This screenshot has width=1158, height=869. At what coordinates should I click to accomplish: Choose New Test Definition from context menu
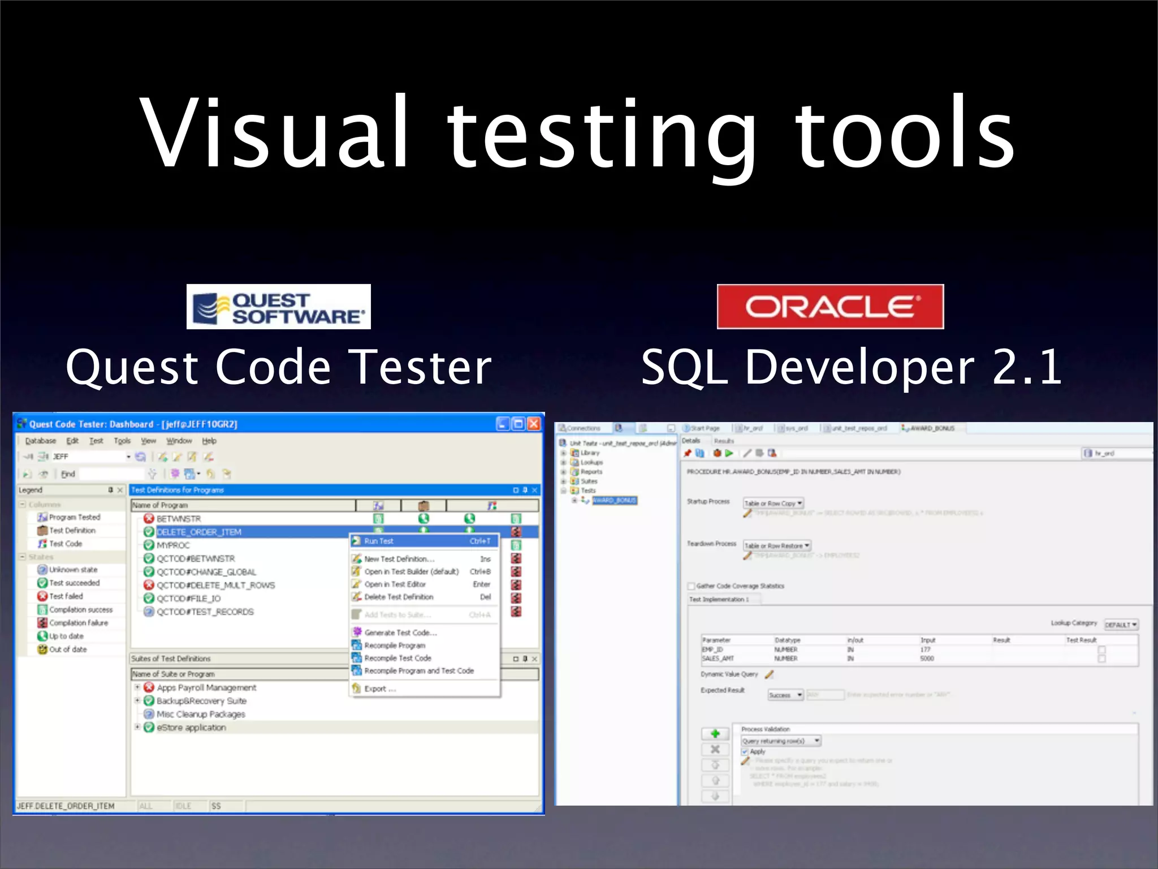424,558
